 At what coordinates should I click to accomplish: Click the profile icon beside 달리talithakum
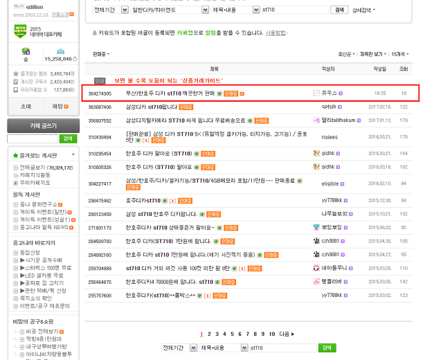(x=316, y=120)
